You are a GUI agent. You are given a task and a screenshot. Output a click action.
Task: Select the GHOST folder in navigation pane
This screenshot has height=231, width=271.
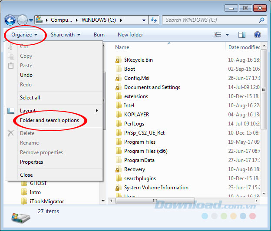click(38, 183)
